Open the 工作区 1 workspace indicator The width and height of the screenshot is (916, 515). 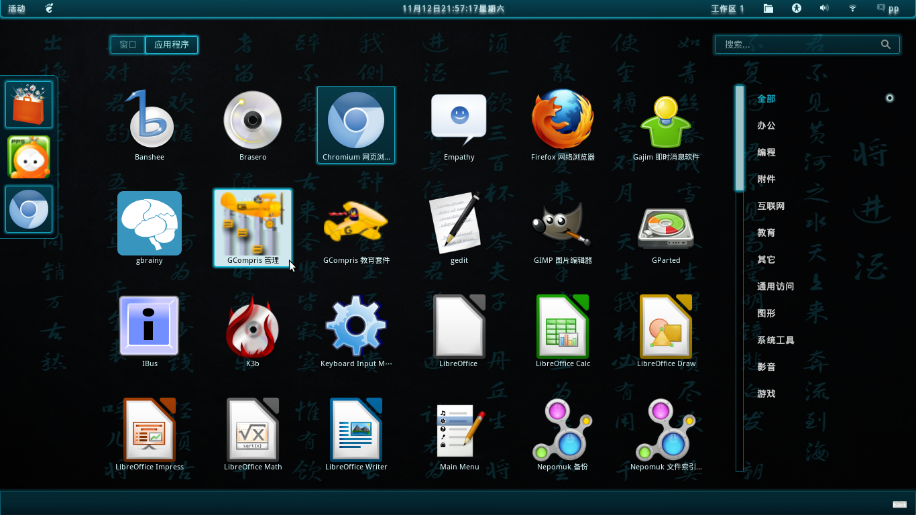728,9
